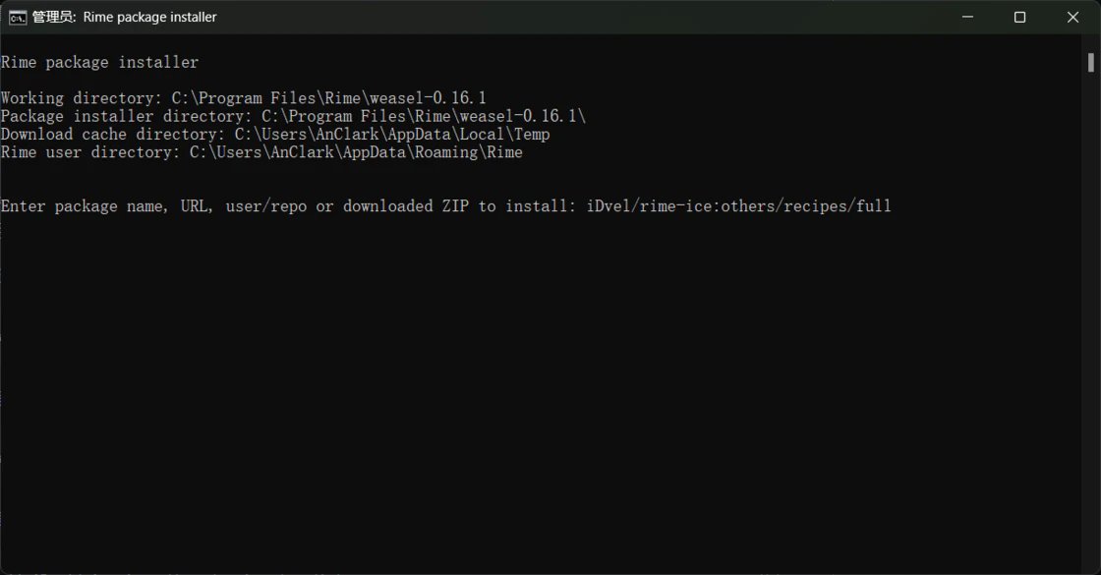Maximize the Rime package installer window
Screen dimensions: 1101x575
(1019, 17)
